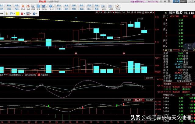Viewport: 195px width, 124px height.
Task: Toggle 均线 moving averages display
Action: click(123, 12)
